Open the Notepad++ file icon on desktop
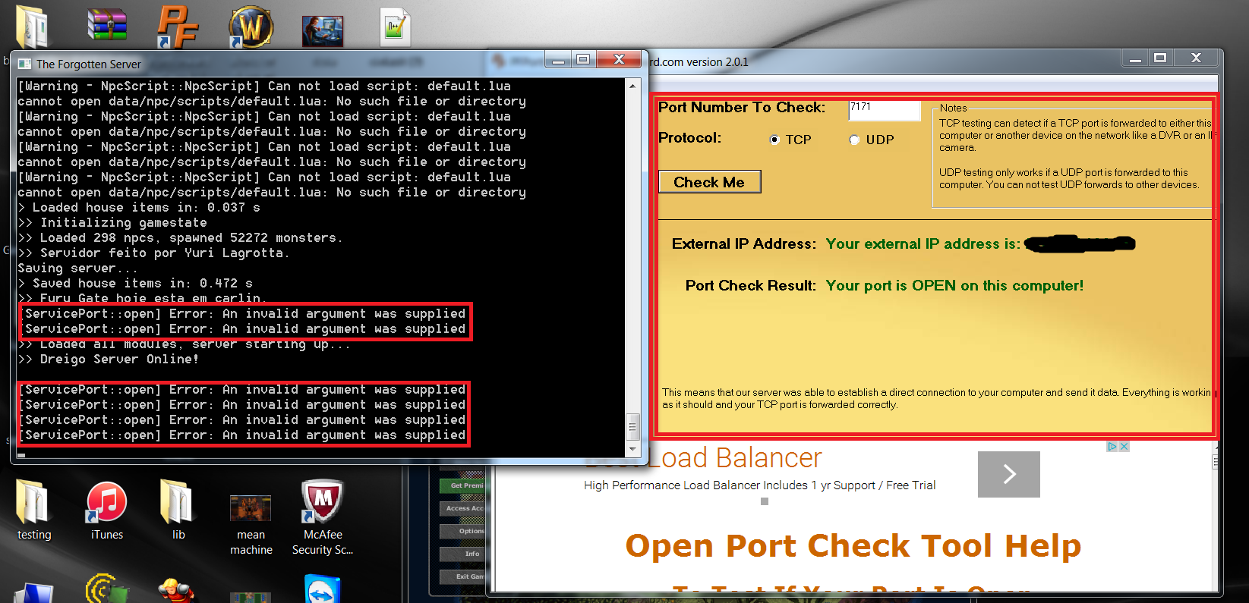 395,27
